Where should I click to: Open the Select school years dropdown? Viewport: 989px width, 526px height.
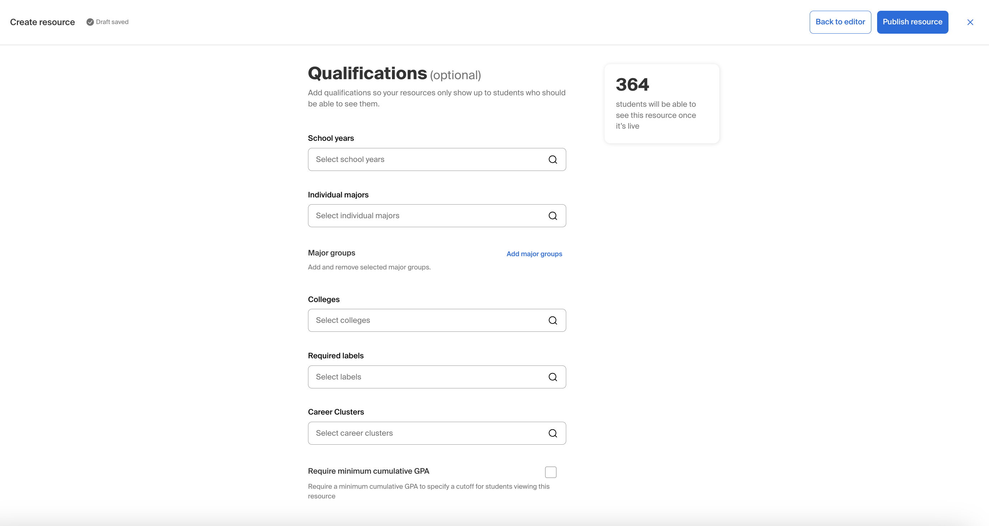436,159
